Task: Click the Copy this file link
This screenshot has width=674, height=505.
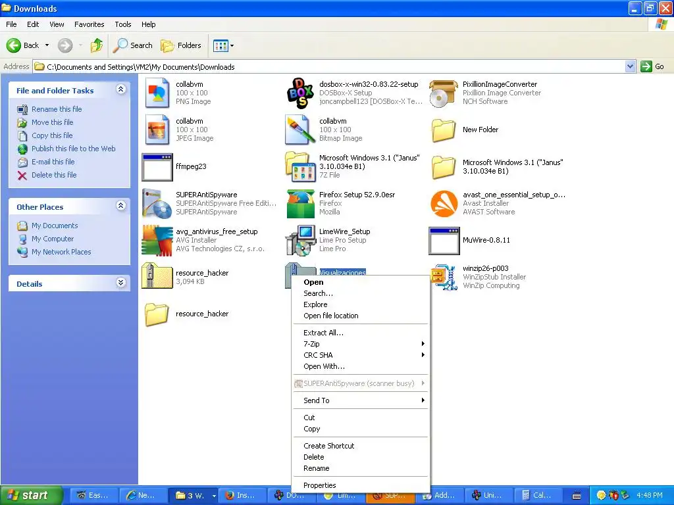Action: [x=52, y=135]
